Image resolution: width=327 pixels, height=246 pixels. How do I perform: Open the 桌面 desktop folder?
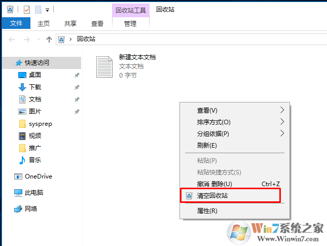coord(35,75)
